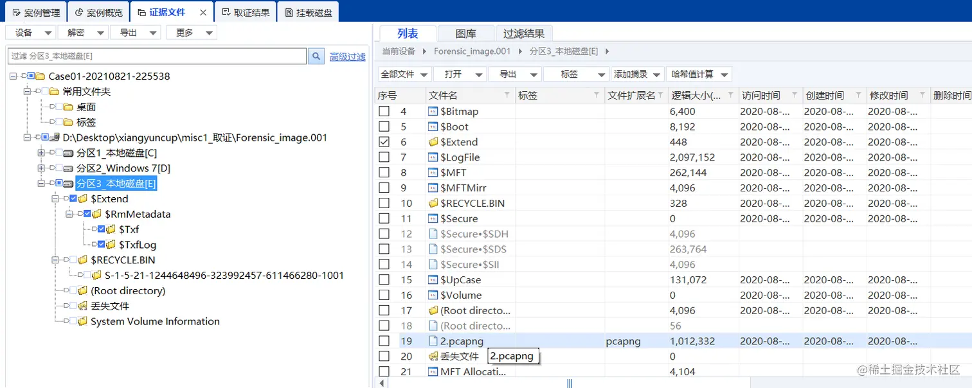Toggle the $TxfLog checkbox in the tree

click(x=101, y=245)
